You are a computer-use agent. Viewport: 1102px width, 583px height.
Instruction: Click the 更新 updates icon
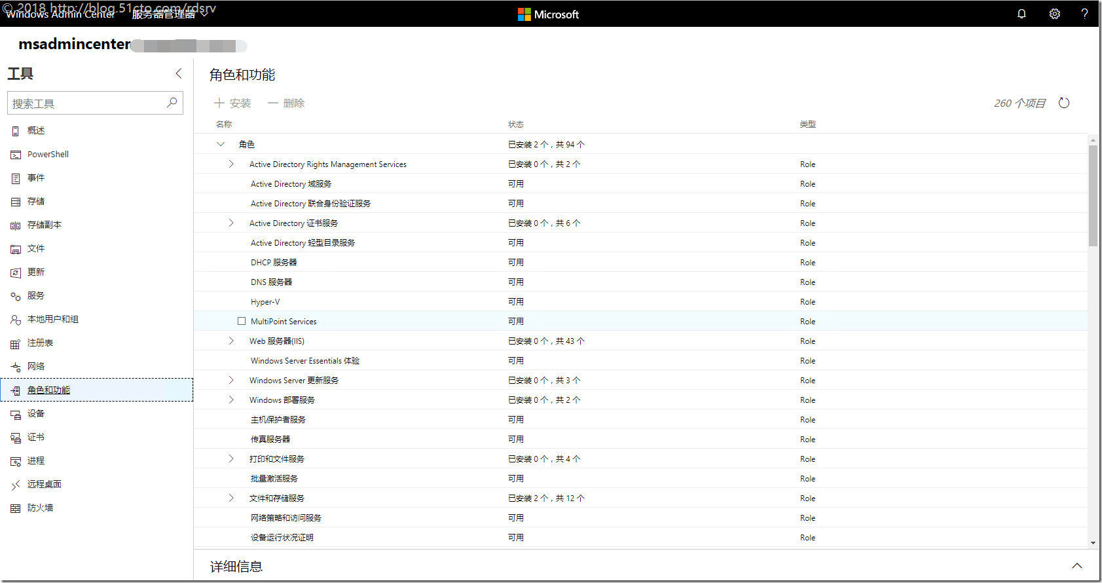[x=16, y=273]
